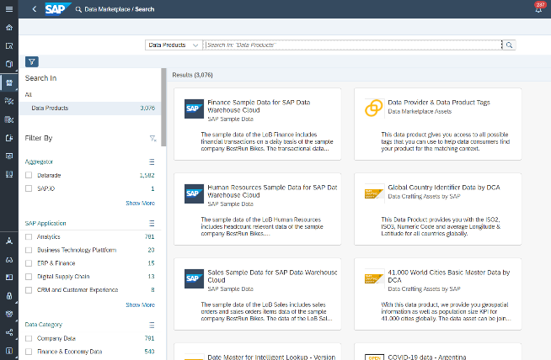Click the orange rings logo on Data Provider card

pos(373,108)
